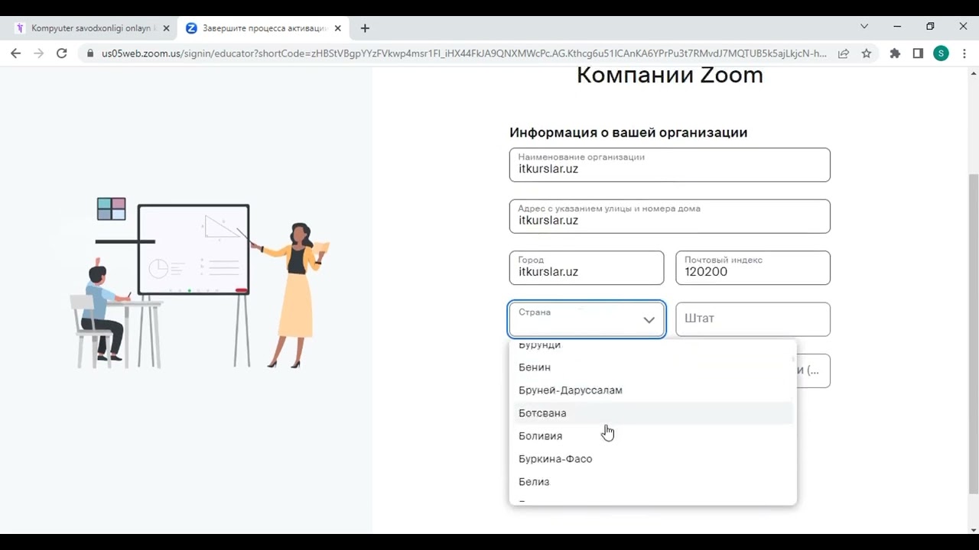Select Бруней-Даруссалам from country list

[x=652, y=390]
